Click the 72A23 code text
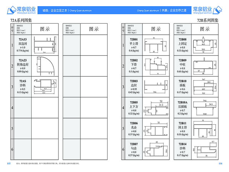229x172 pixels. (23, 60)
